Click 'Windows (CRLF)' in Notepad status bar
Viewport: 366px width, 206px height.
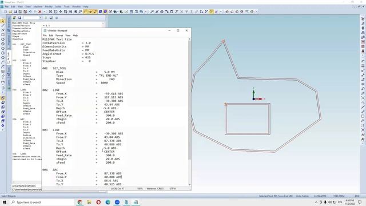point(155,188)
